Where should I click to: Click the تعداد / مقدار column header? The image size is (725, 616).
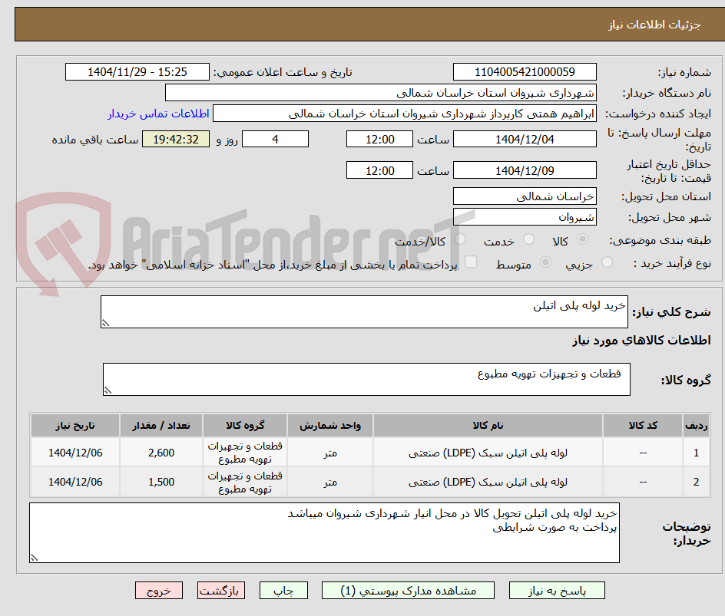coord(161,425)
